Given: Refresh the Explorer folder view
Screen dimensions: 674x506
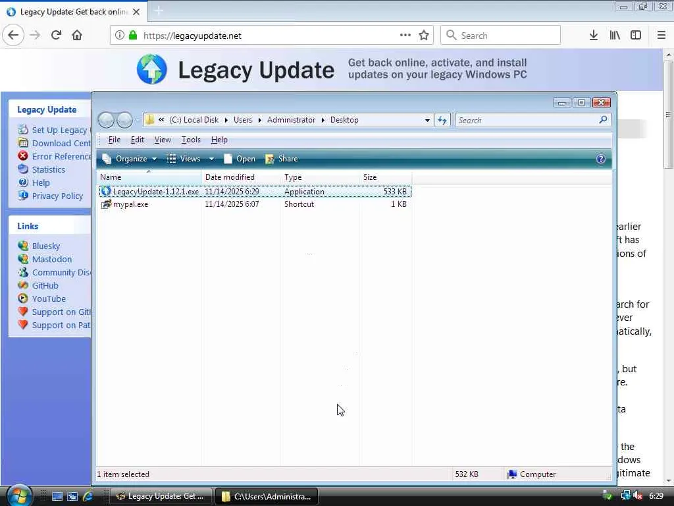Looking at the screenshot, I should [x=442, y=120].
